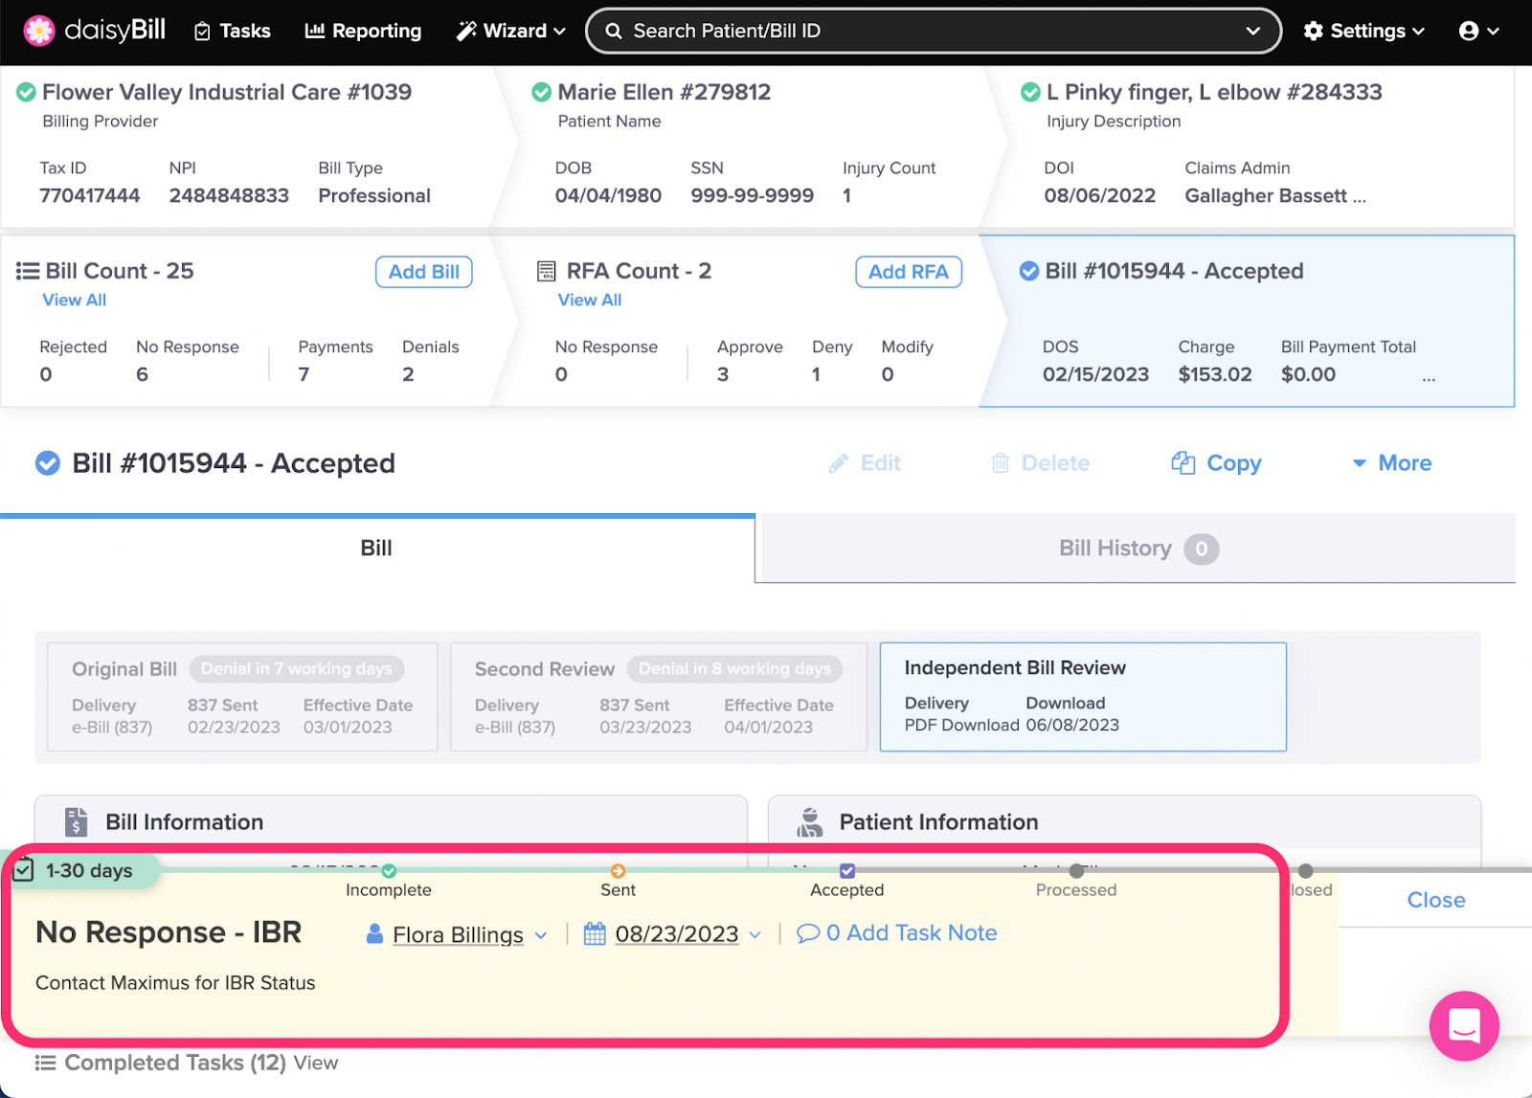Click the Sent status marker on timeline
Screen dimensions: 1532x1098
[x=618, y=871]
